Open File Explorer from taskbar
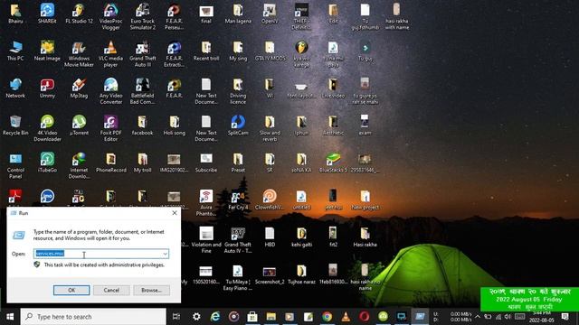Screen dimensions: 579x325 pos(271,317)
